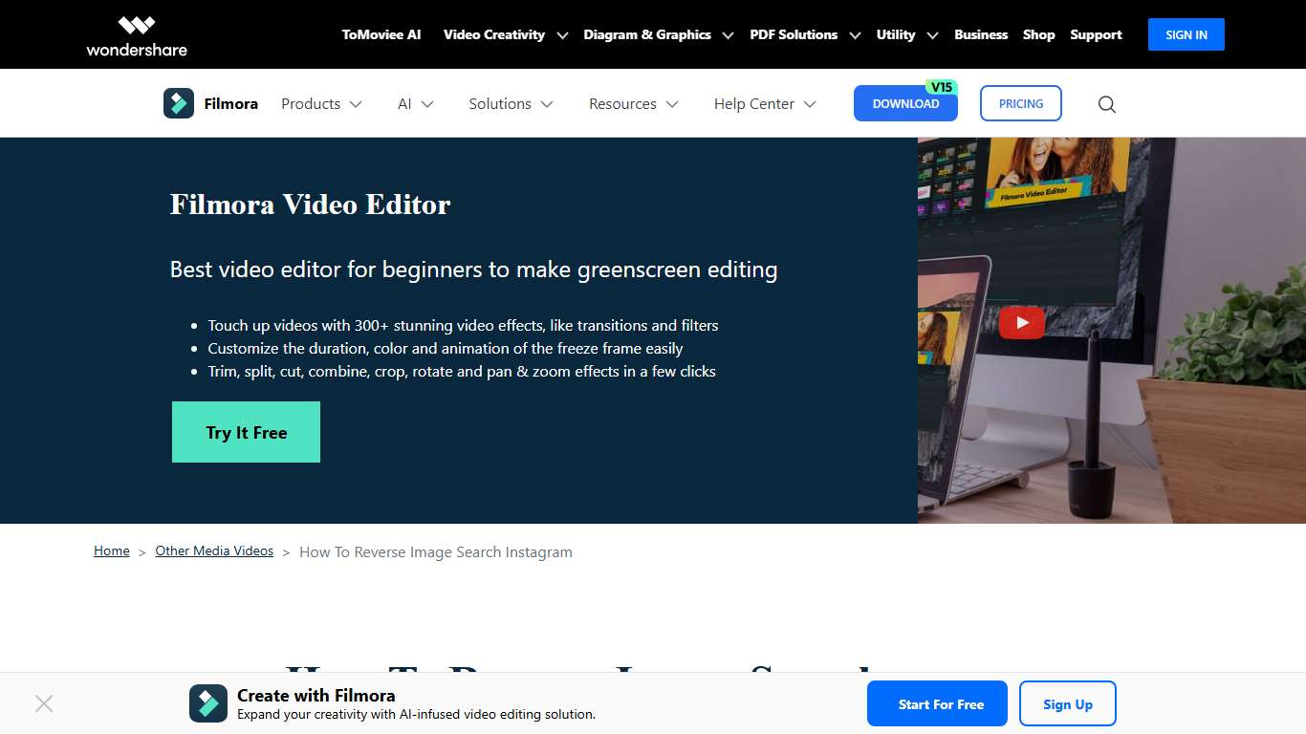Click the Wondershare logo

[x=136, y=34]
